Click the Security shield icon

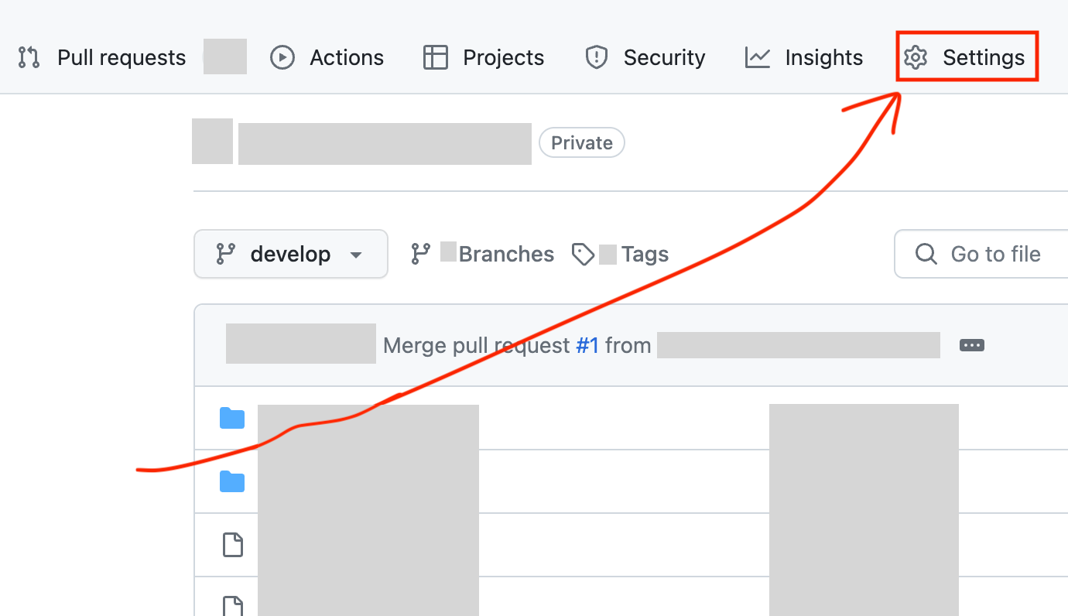597,57
